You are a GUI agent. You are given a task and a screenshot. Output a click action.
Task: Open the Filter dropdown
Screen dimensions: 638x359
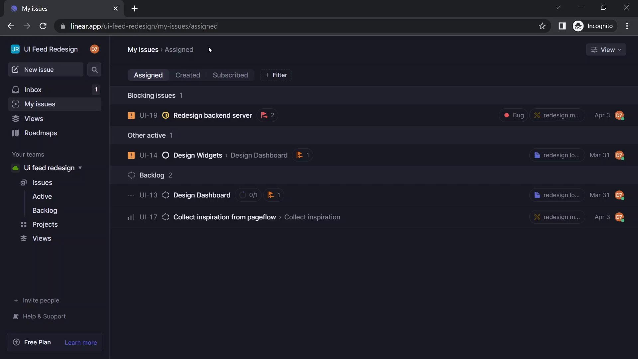[x=276, y=74]
